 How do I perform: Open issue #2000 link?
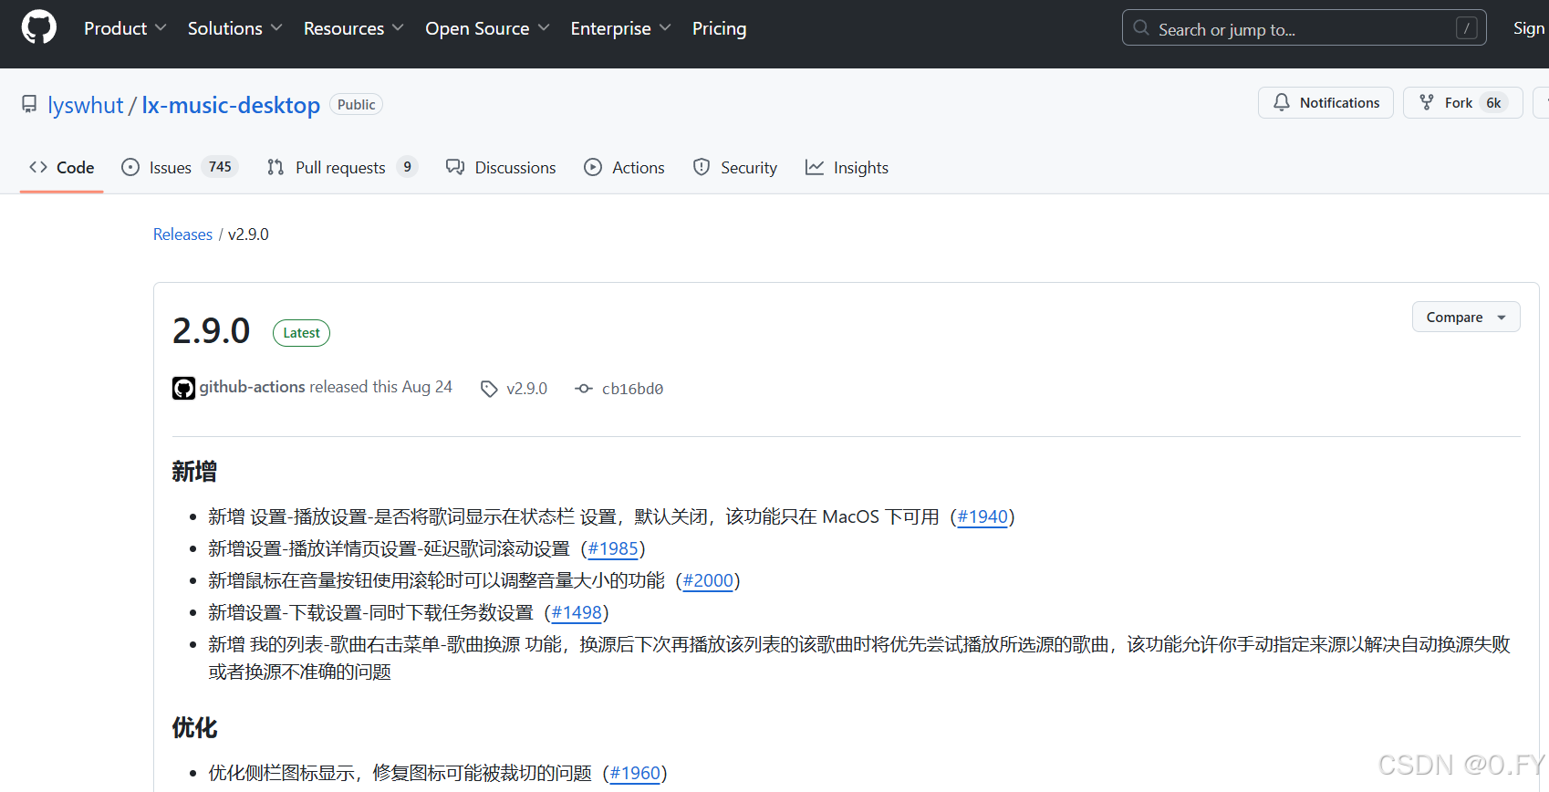(708, 580)
